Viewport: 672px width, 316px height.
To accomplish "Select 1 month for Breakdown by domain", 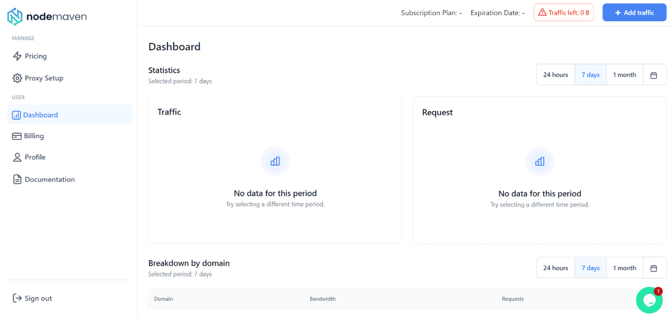I will [625, 268].
